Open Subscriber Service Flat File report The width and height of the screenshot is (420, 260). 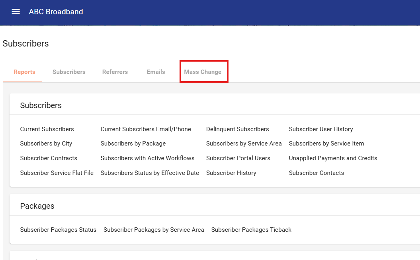point(57,173)
